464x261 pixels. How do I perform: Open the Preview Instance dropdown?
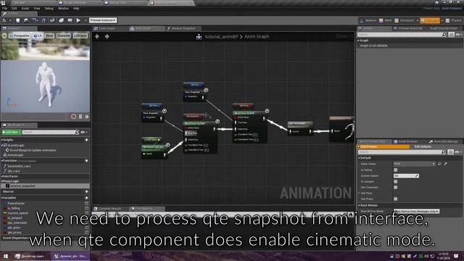(103, 20)
